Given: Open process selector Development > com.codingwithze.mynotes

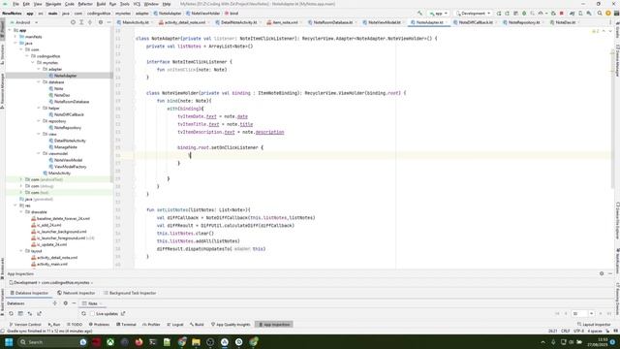Looking at the screenshot, I should click(x=51, y=282).
